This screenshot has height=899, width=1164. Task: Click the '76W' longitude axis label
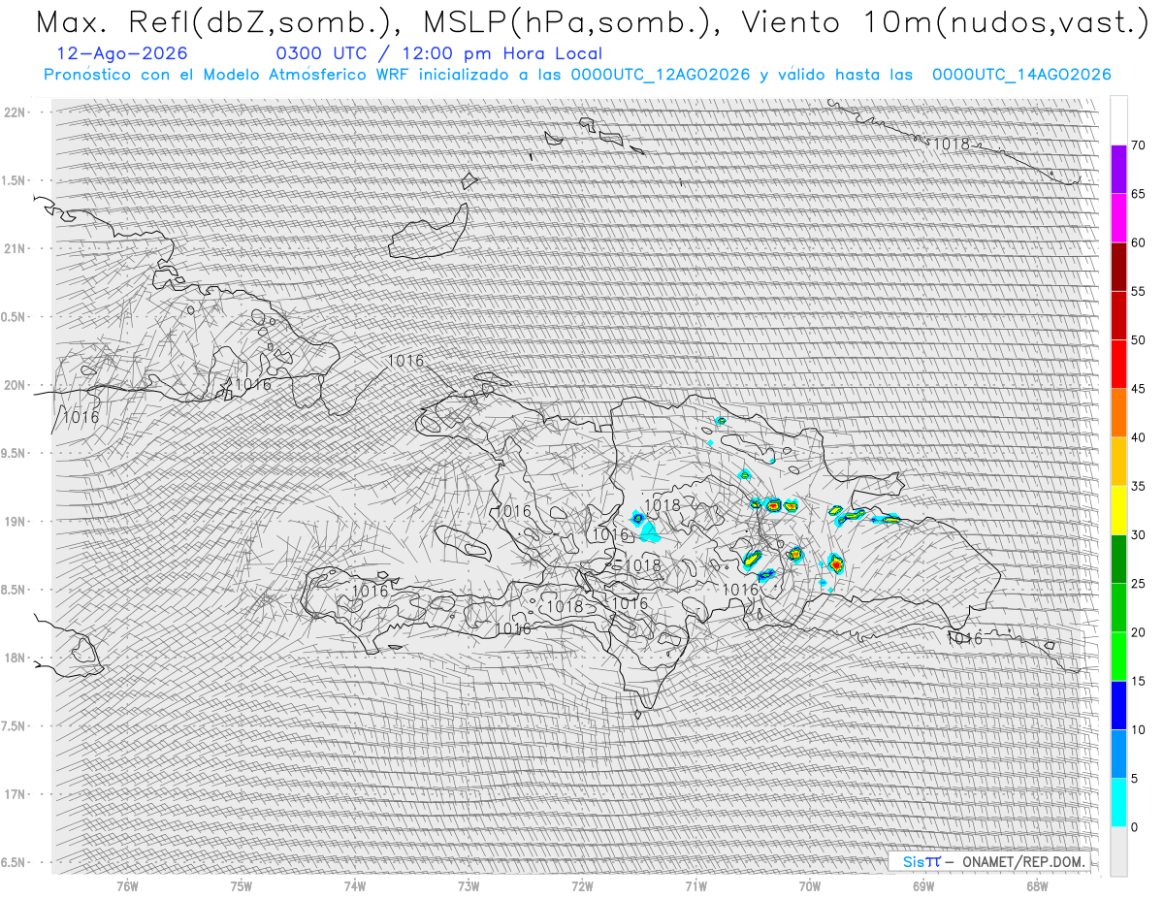point(127,885)
